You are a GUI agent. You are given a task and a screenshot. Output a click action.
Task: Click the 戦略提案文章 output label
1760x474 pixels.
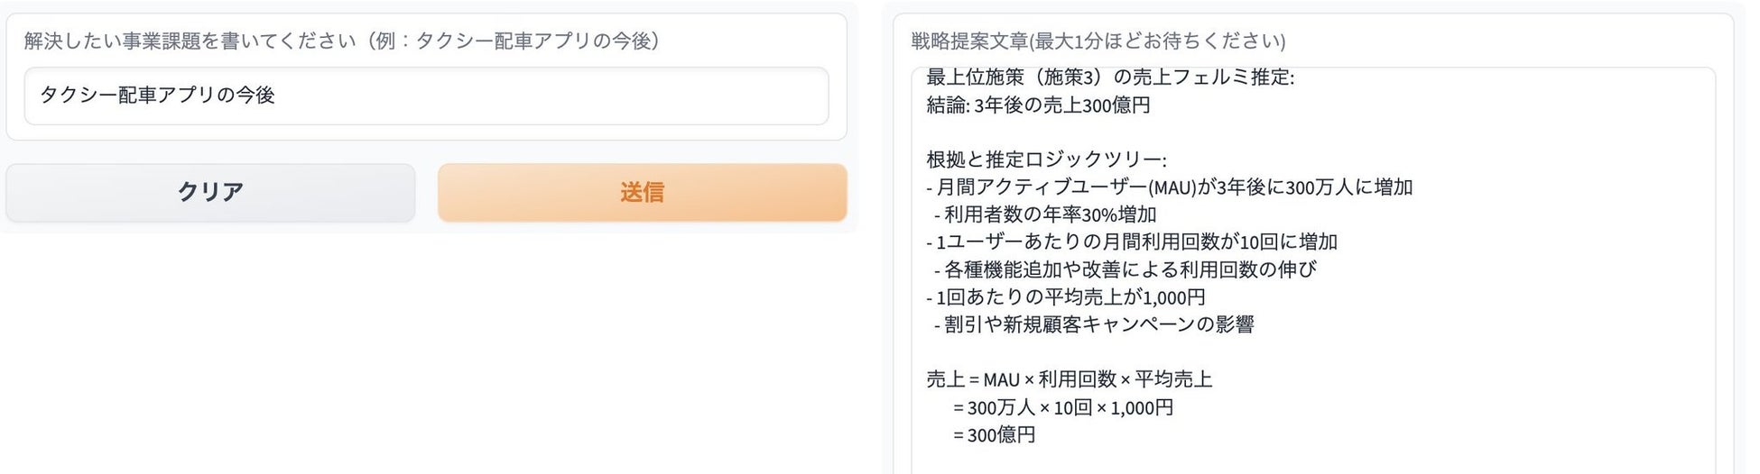point(1098,41)
